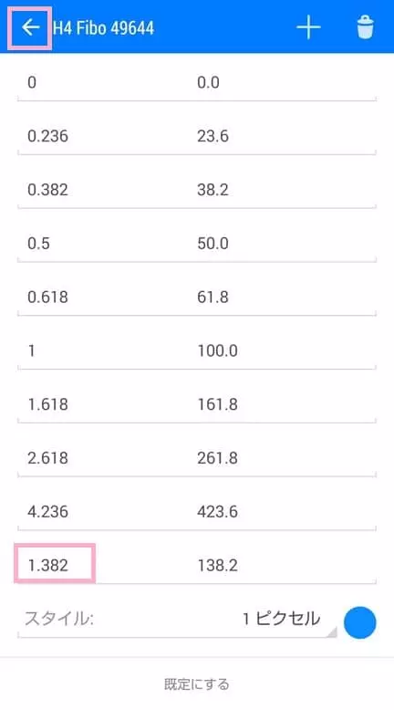
Task: Tap the スタイル: label row
Action: [x=58, y=619]
